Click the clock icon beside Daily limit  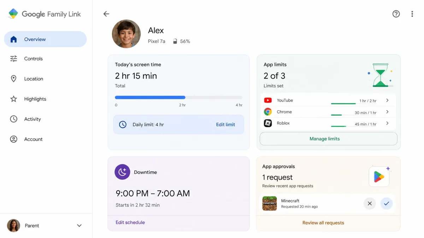(x=123, y=124)
